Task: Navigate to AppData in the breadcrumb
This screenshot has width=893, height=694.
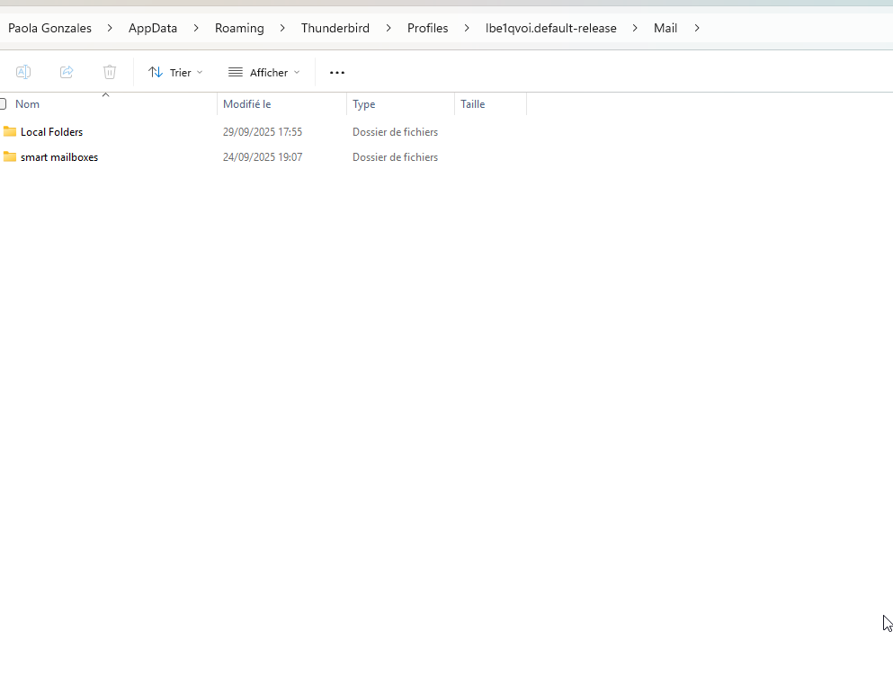Action: pos(153,28)
